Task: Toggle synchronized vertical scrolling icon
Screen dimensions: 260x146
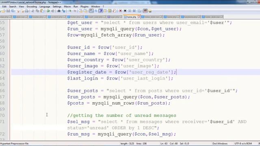Action: click(80, 11)
